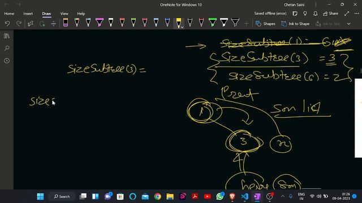
Task: Select the green highlighter
Action: tap(213, 23)
